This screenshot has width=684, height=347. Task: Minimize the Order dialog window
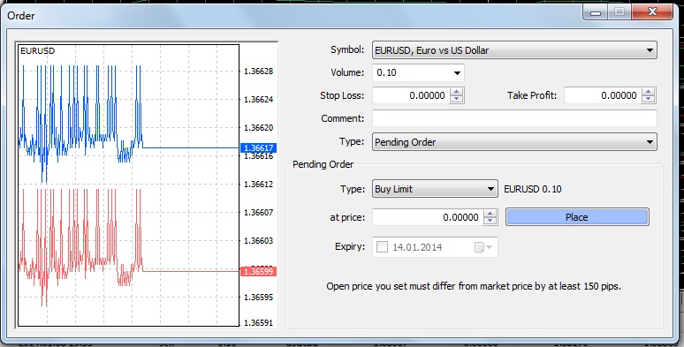(596, 11)
